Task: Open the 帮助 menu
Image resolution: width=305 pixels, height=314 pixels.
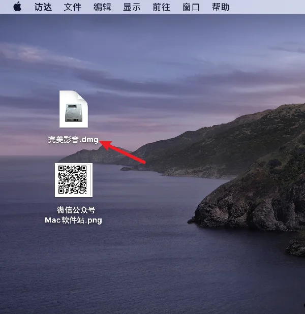Action: (221, 7)
